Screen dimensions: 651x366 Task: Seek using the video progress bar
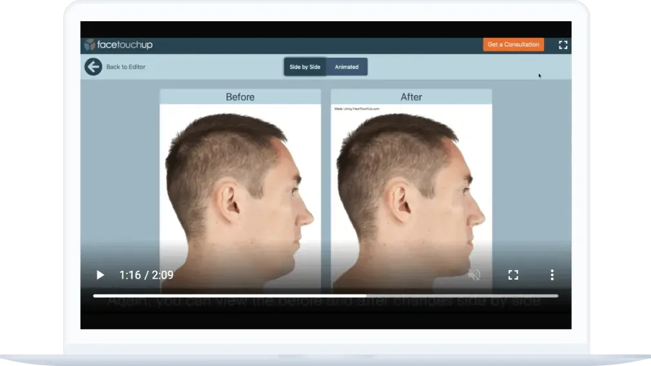(x=325, y=296)
